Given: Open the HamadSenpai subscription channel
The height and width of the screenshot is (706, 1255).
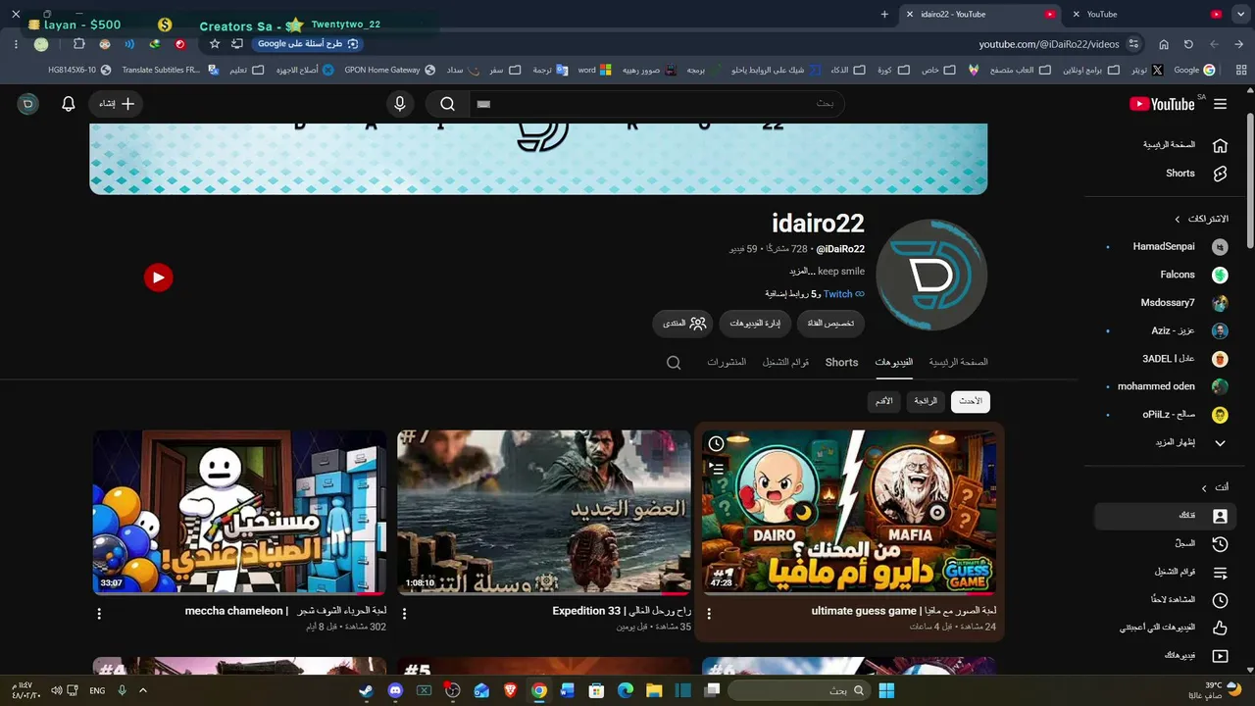Looking at the screenshot, I should coord(1167,247).
